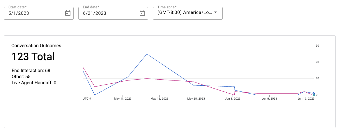Select the Live Agent Handoff: 0 entry
This screenshot has width=340, height=132.
pyautogui.click(x=34, y=83)
